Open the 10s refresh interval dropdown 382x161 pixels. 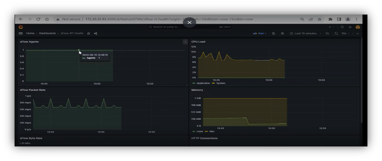(x=345, y=33)
